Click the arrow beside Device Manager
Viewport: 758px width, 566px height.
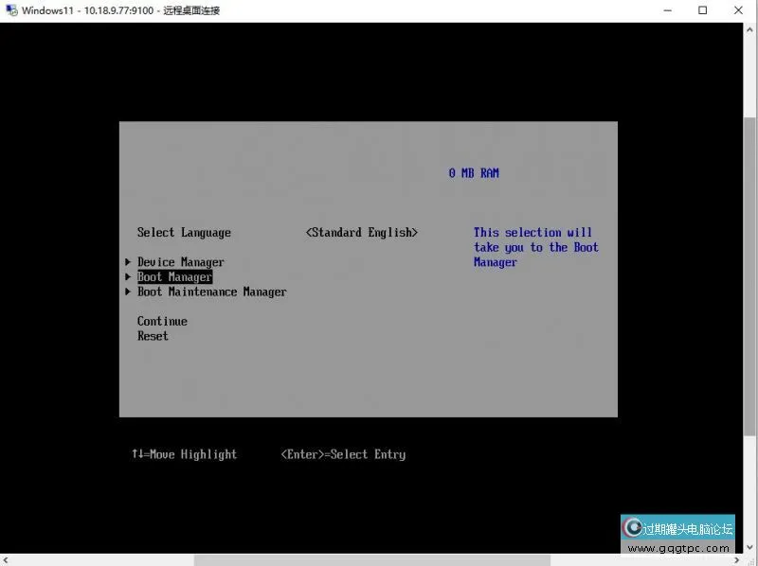[128, 262]
